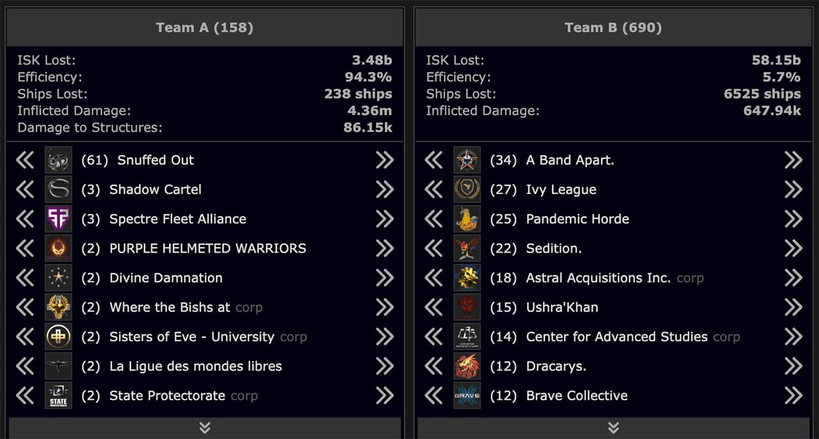Click the State Protectorate corp logo

point(58,396)
